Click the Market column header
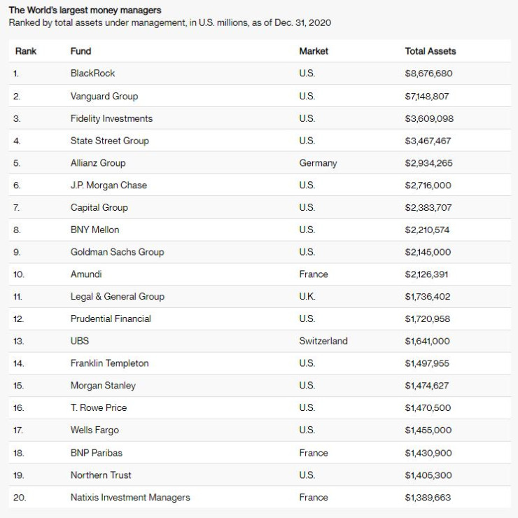This screenshot has width=518, height=518. click(x=313, y=51)
